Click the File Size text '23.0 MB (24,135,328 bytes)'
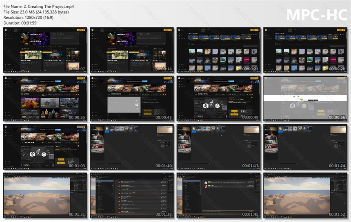This screenshot has height=222, width=351. [44, 12]
